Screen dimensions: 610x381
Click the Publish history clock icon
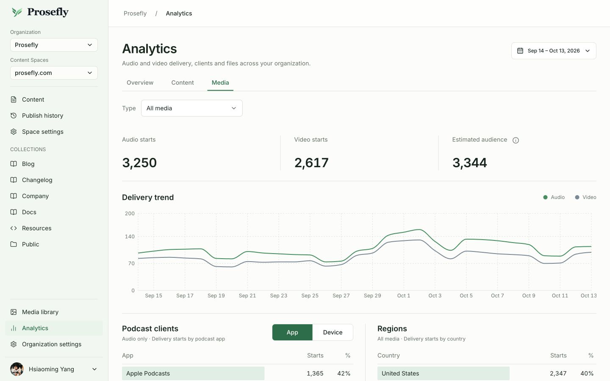[x=14, y=116]
